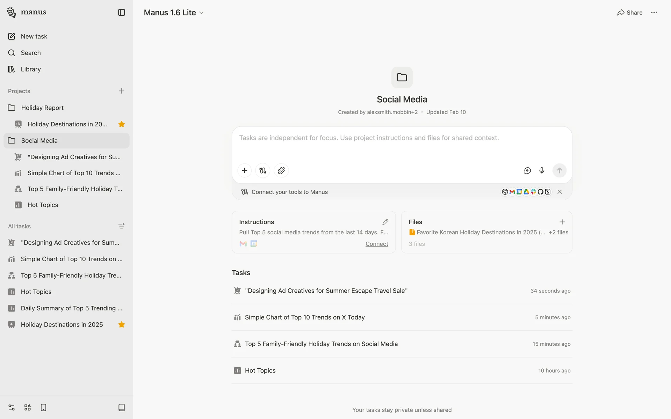Select Search in the sidebar
Image resolution: width=671 pixels, height=419 pixels.
click(31, 53)
